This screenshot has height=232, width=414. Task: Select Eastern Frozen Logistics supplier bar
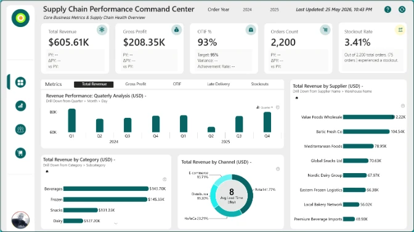pos(354,190)
